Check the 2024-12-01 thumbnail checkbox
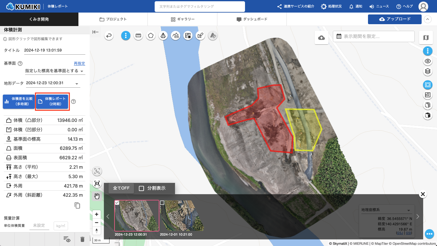The width and height of the screenshot is (437, 246). point(162,203)
